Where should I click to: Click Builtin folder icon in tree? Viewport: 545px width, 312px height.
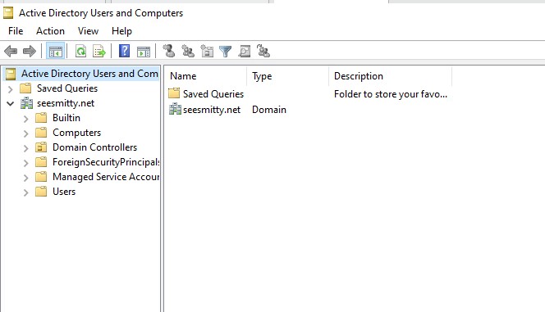click(41, 118)
